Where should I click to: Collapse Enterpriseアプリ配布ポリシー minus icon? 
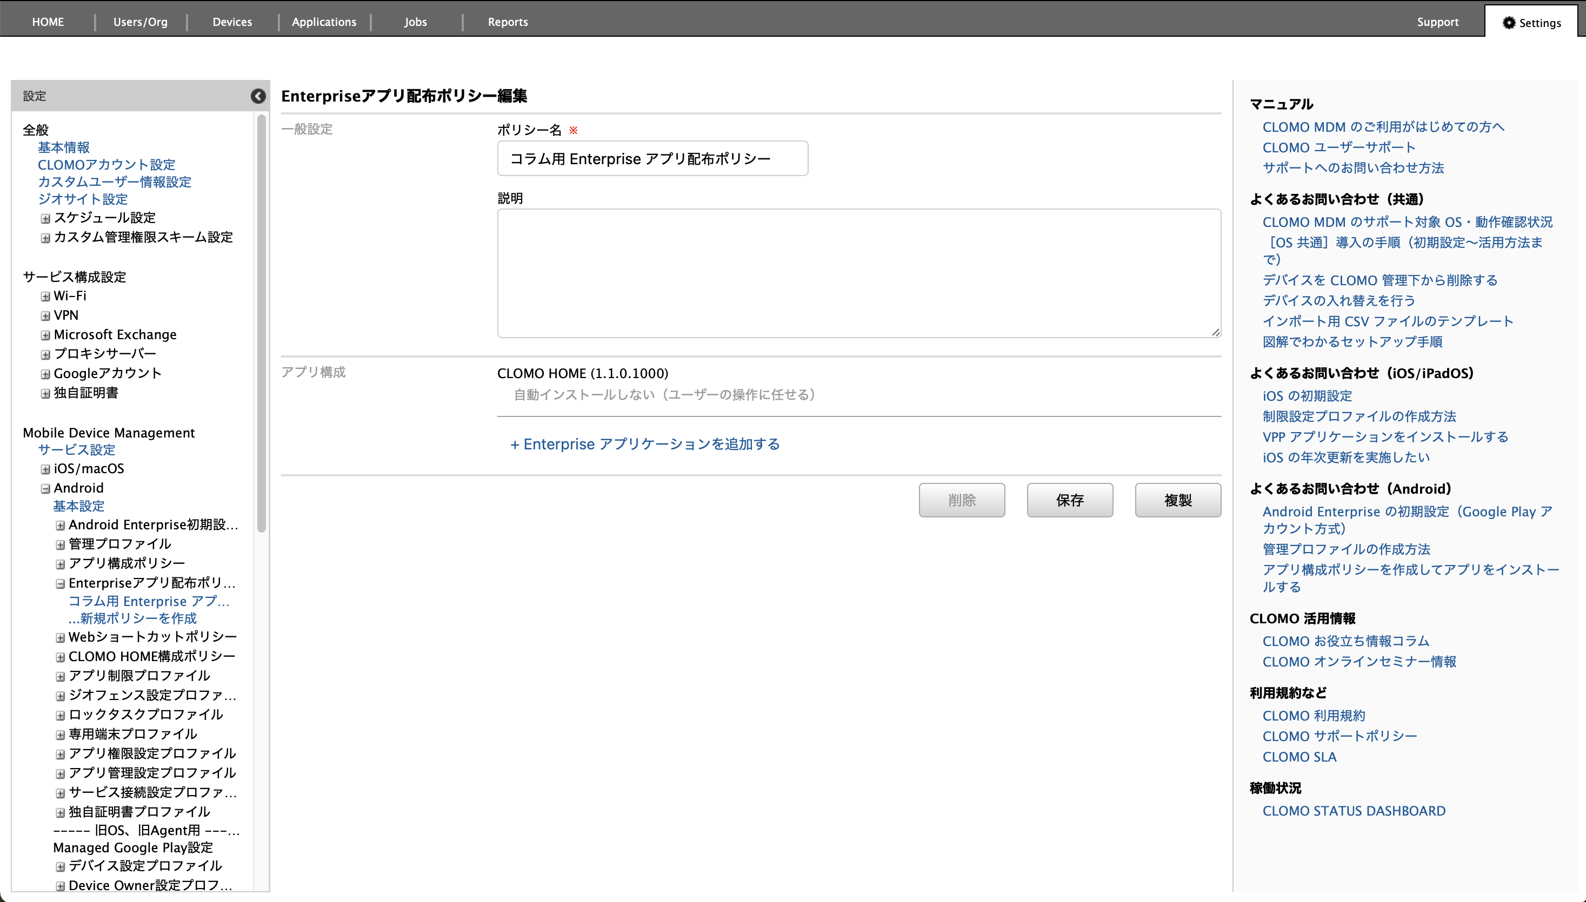tap(60, 584)
